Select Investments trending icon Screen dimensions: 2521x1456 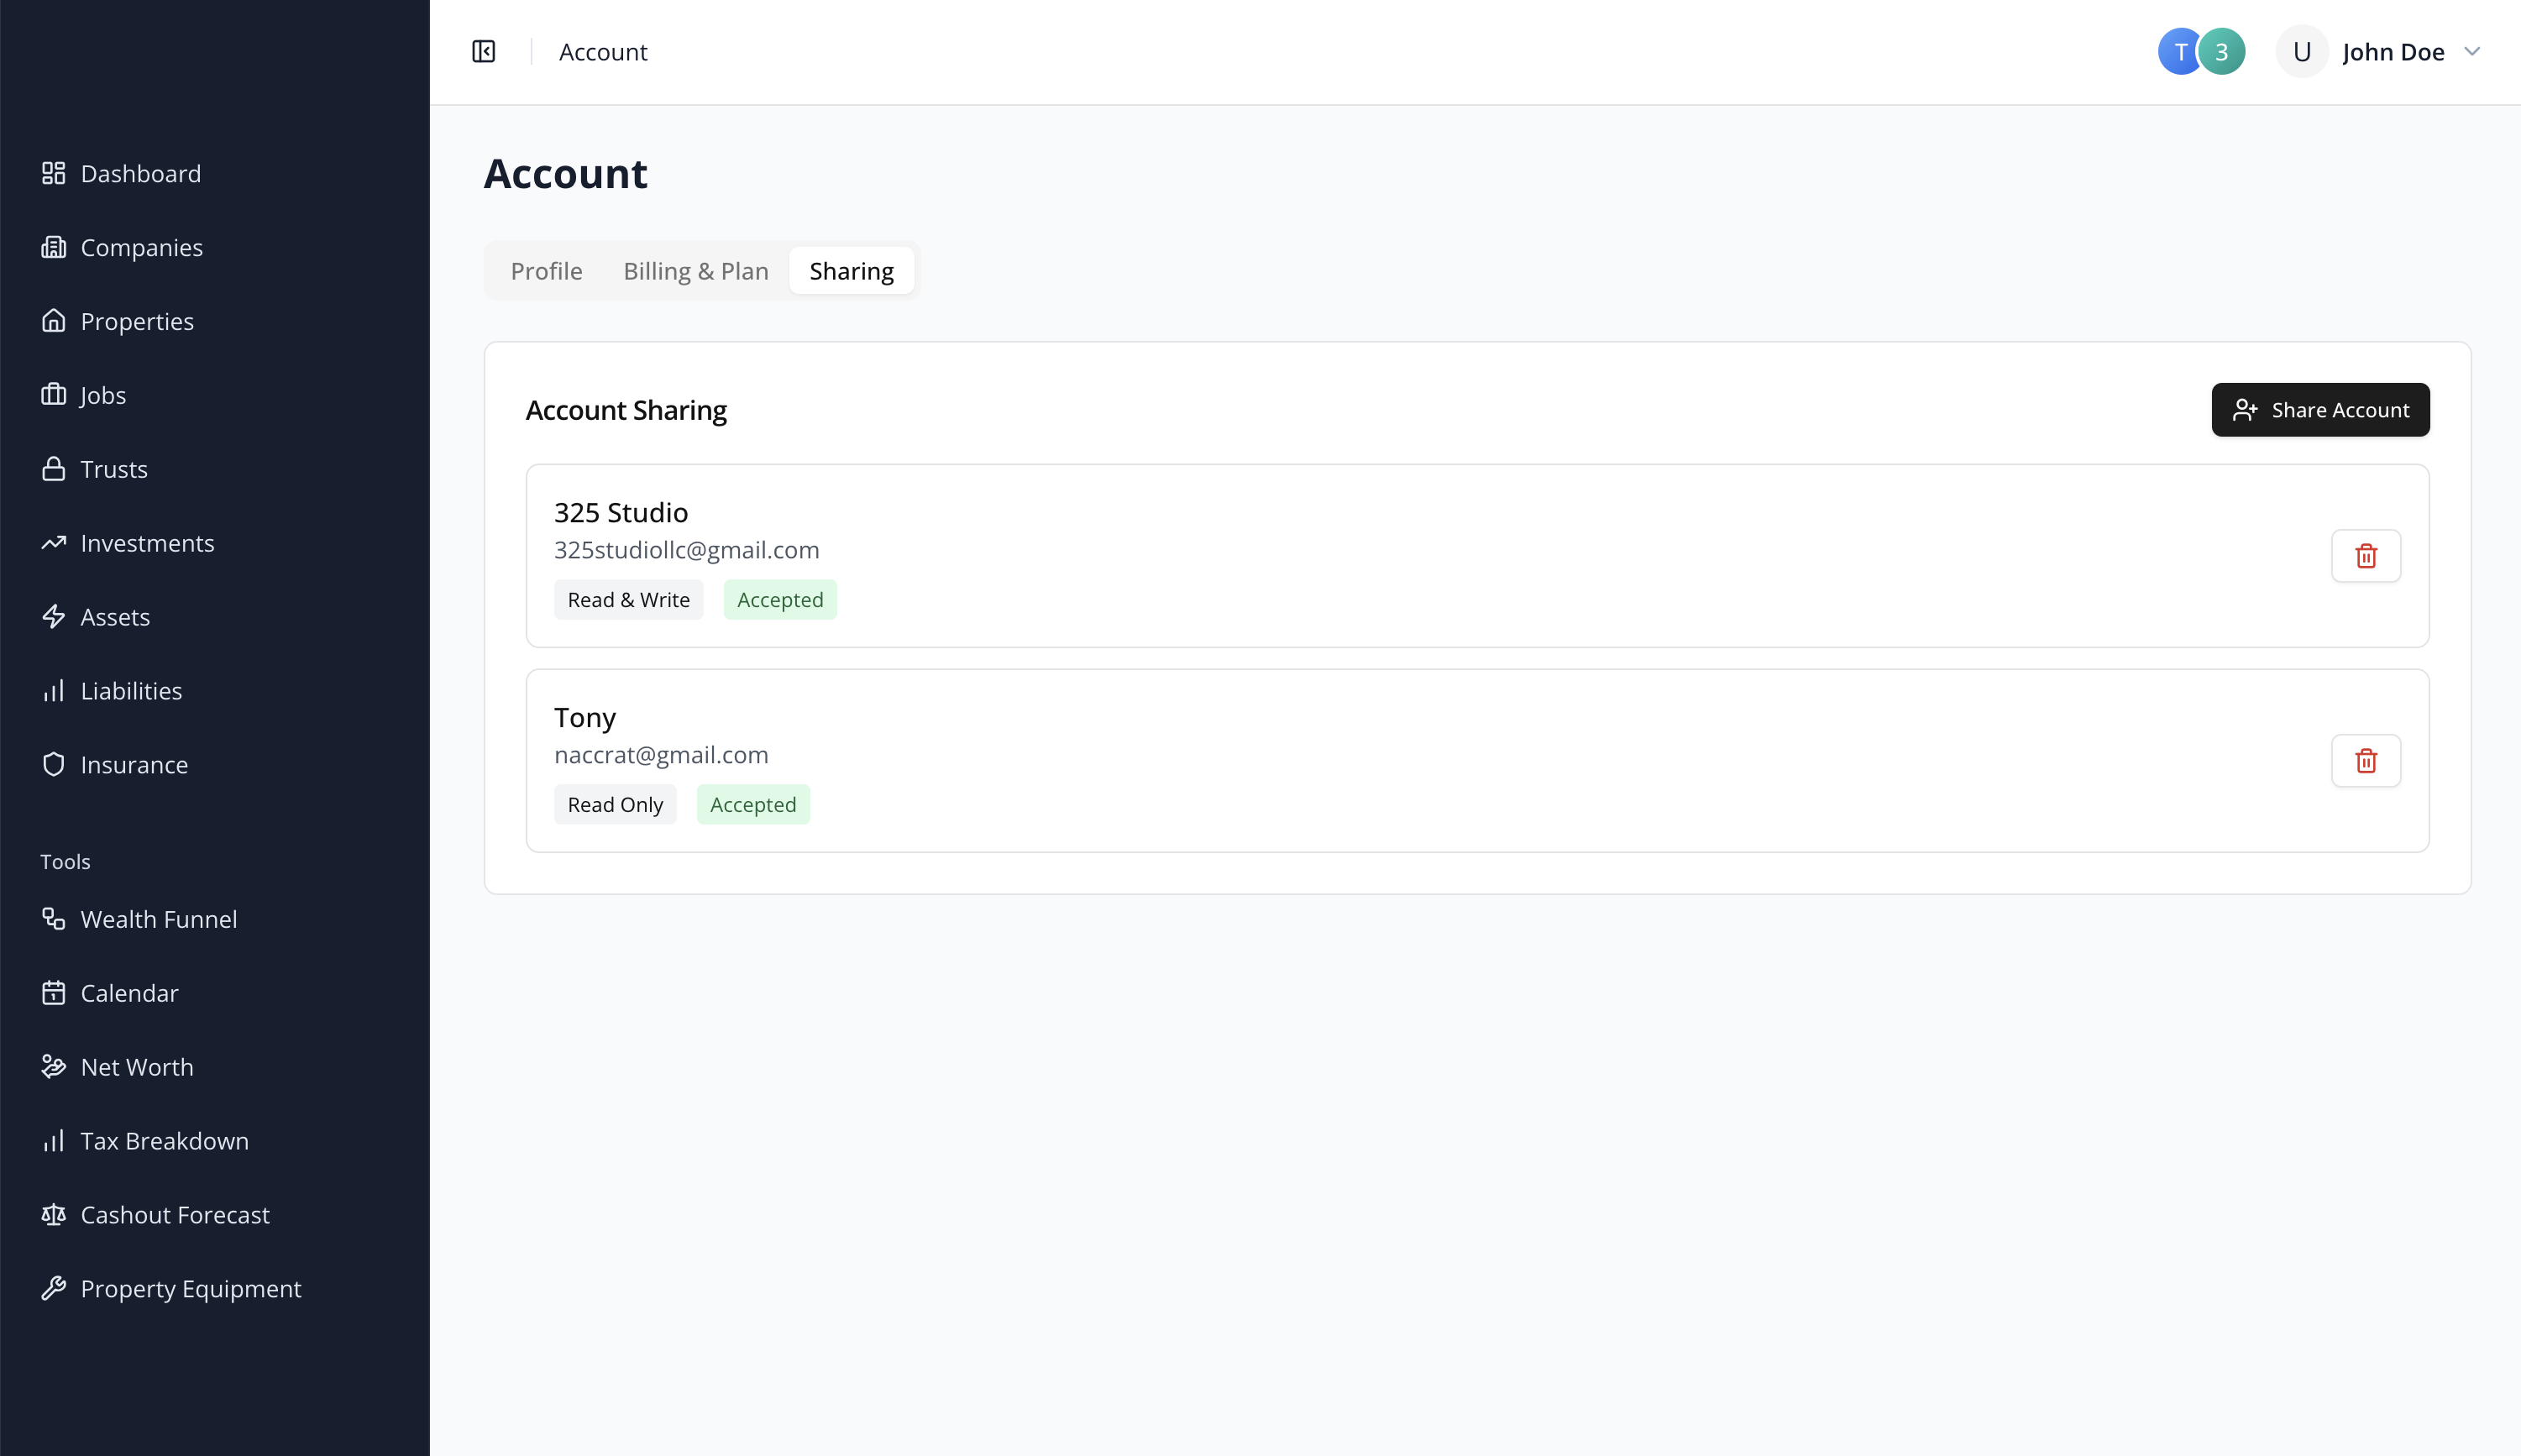(54, 543)
